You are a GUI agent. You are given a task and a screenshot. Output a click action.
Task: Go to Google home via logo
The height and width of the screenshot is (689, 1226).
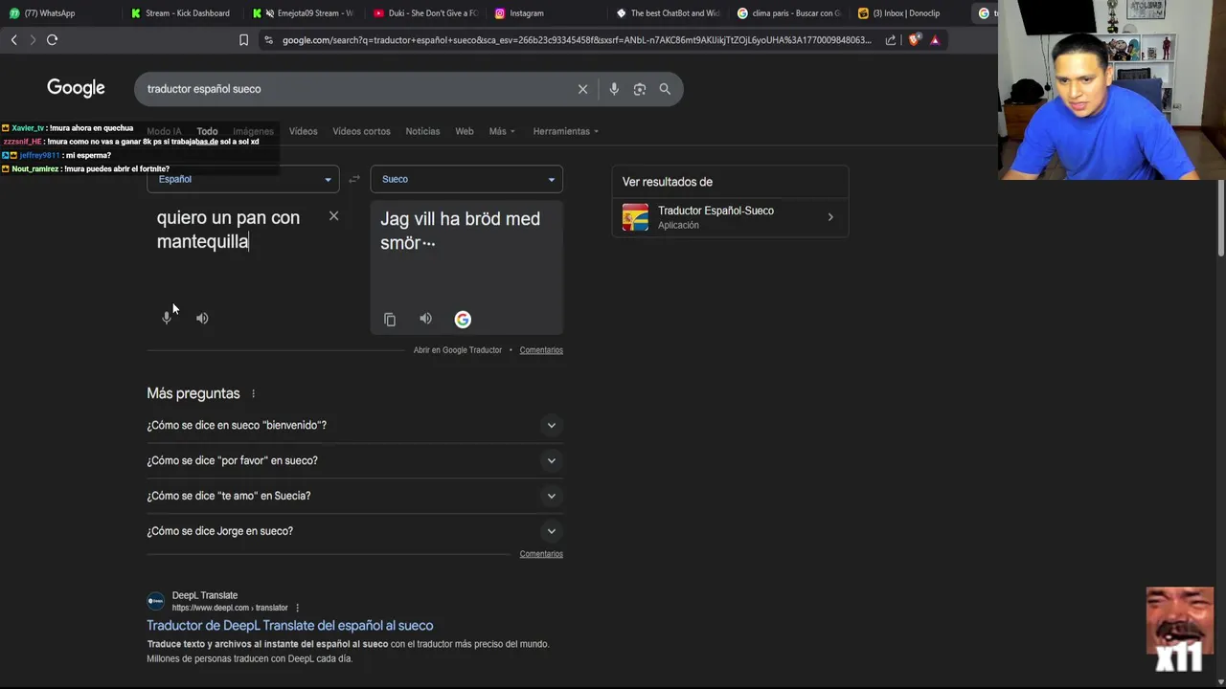click(x=76, y=88)
